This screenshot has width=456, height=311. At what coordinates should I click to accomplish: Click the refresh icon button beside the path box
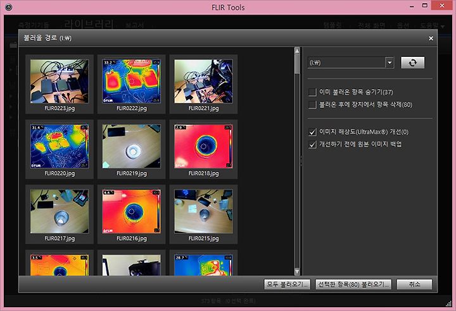(x=412, y=63)
